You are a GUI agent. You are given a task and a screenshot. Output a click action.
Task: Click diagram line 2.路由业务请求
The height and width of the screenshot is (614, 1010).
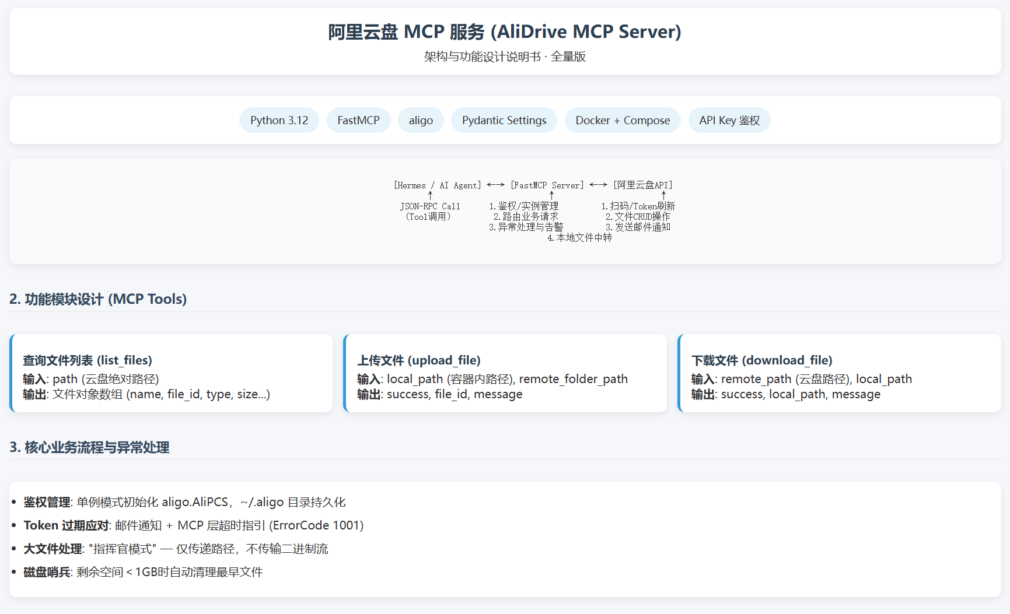pos(526,217)
